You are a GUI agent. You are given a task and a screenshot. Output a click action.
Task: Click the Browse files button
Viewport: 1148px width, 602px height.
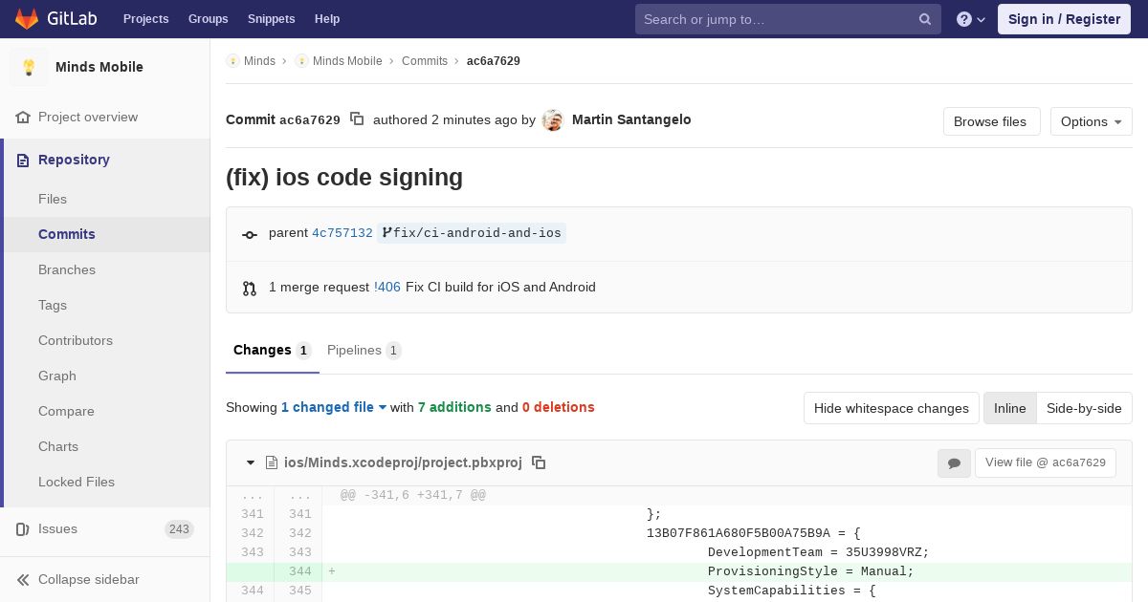coord(990,121)
